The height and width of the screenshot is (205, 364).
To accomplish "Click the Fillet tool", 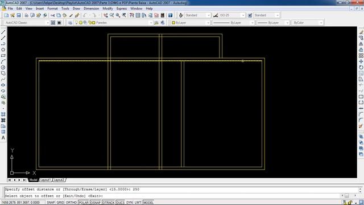I will 361,120.
